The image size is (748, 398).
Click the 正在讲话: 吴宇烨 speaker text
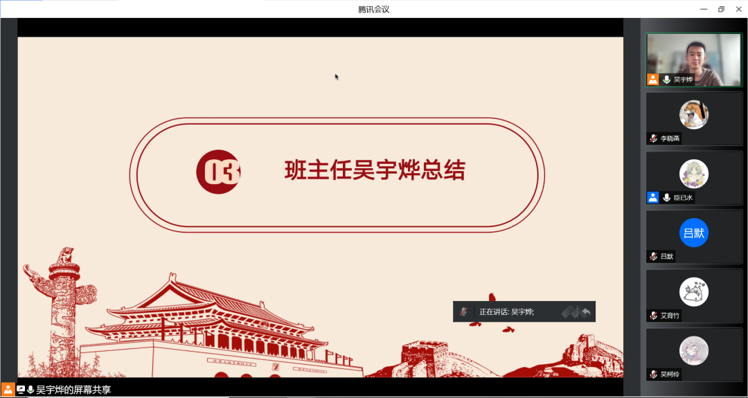pyautogui.click(x=506, y=312)
